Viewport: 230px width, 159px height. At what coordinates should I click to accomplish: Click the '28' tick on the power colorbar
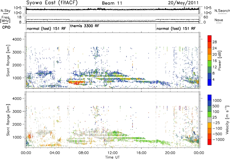coord(214,42)
